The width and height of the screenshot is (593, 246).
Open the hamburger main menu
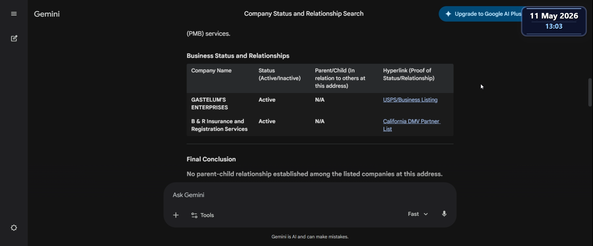coord(14,14)
